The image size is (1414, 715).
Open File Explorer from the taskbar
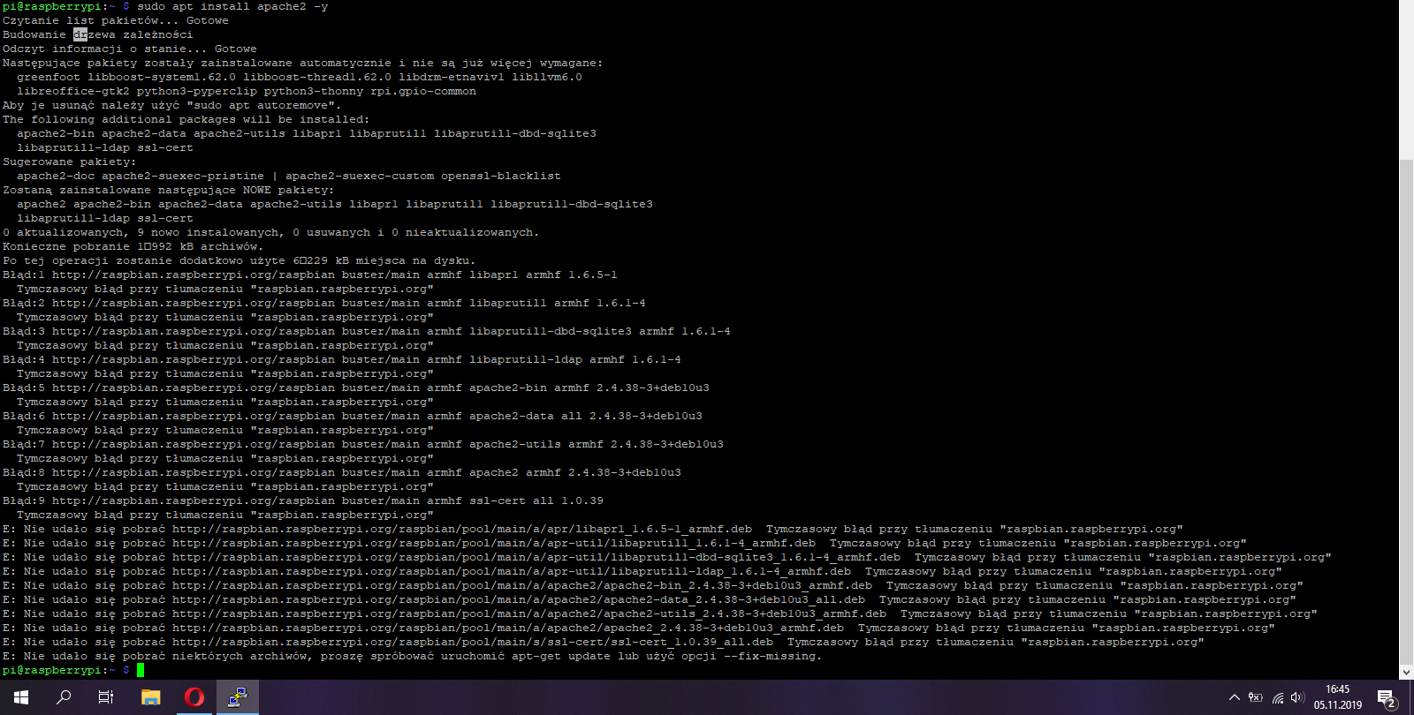pos(151,697)
